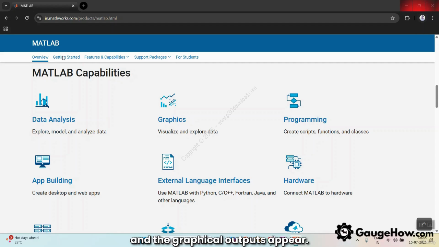The image size is (439, 247).
Task: Open Chrome three-dot menu
Action: pyautogui.click(x=433, y=18)
